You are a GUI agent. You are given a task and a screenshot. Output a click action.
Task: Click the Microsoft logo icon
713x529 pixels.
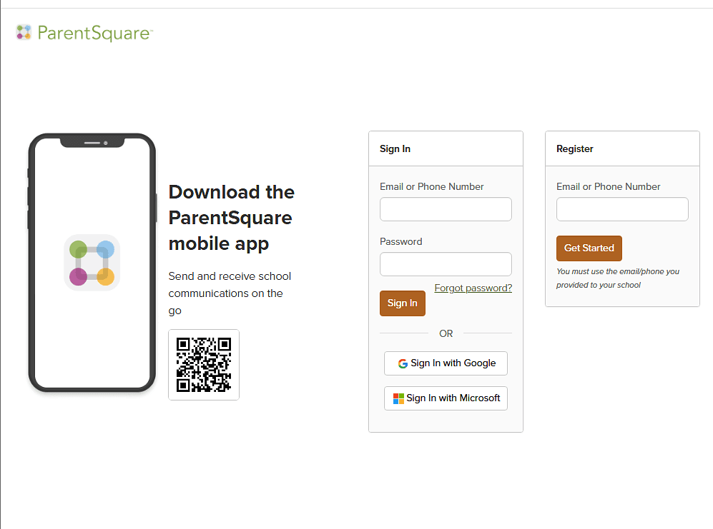pyautogui.click(x=398, y=398)
